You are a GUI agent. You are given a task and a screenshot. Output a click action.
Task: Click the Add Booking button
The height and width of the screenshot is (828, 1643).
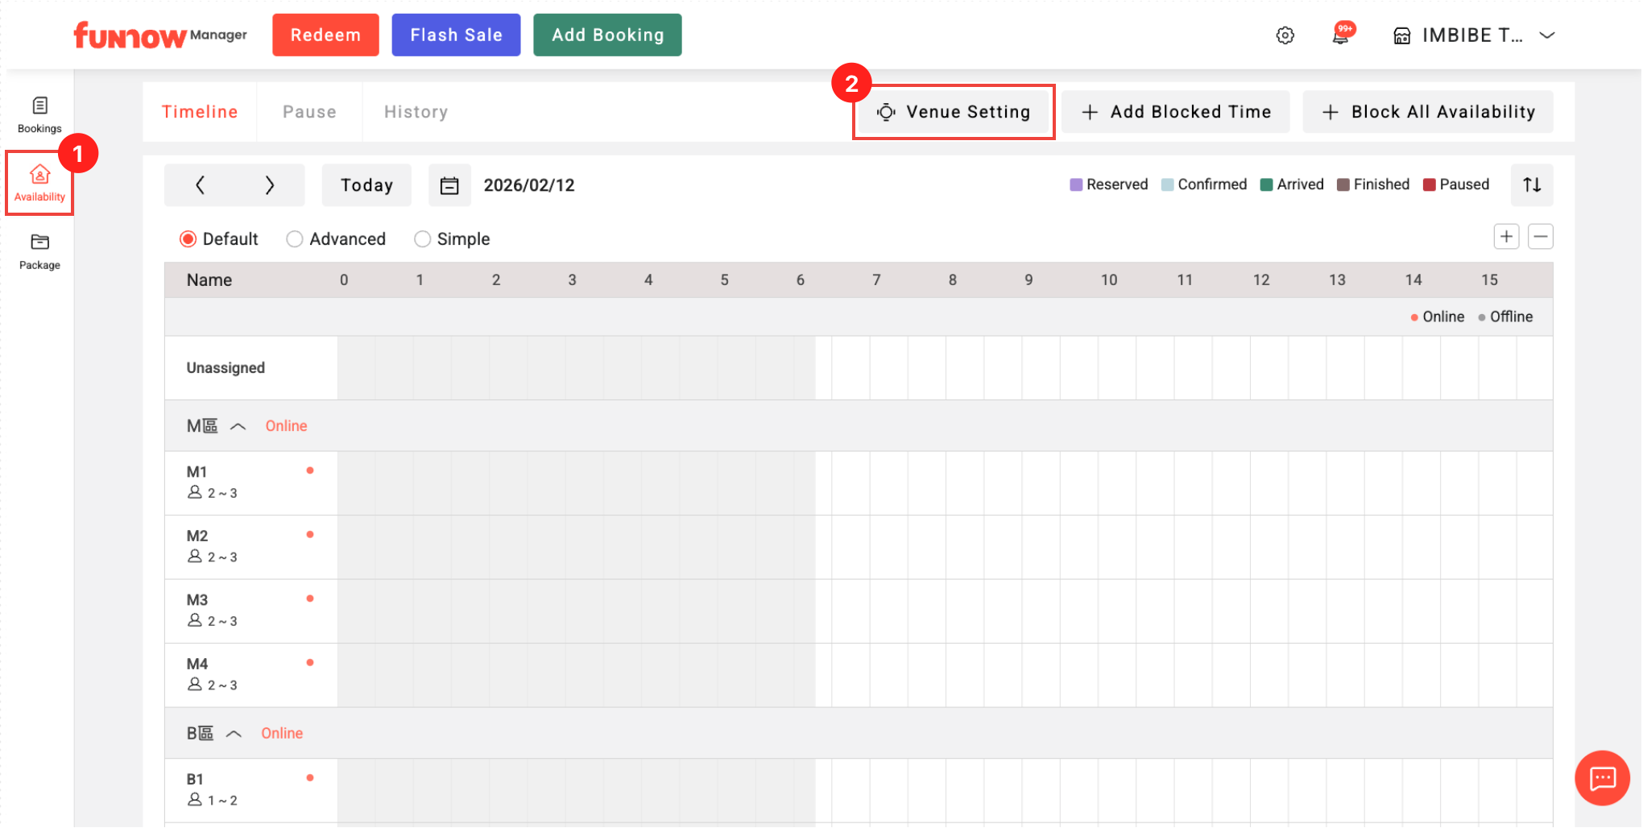click(x=607, y=35)
